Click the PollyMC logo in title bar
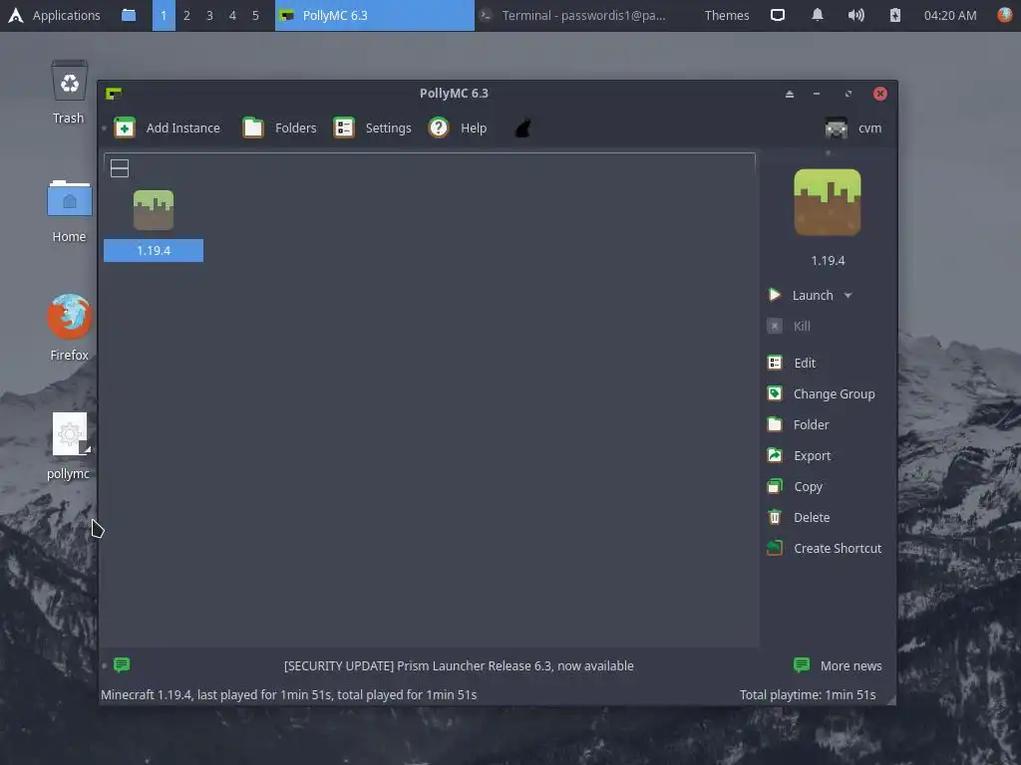 point(114,94)
